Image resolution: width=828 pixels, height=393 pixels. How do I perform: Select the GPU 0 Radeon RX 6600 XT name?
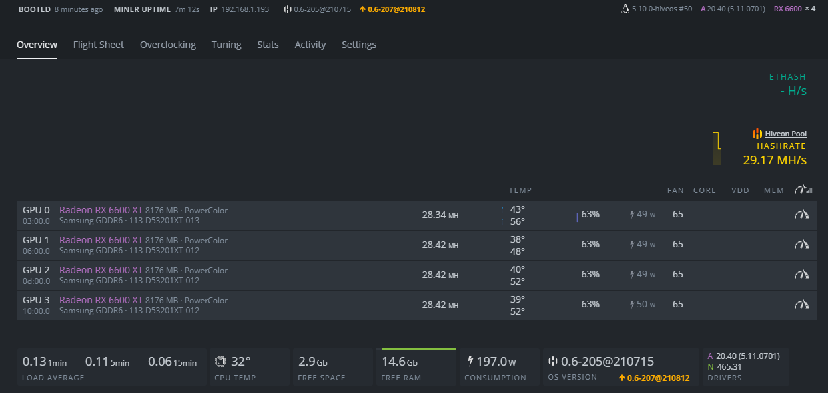pyautogui.click(x=101, y=210)
